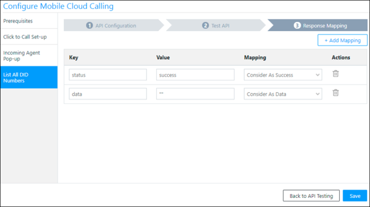This screenshot has width=370, height=207.
Task: Expand the 'Consider As Data' mapping dropdown
Action: [283, 94]
